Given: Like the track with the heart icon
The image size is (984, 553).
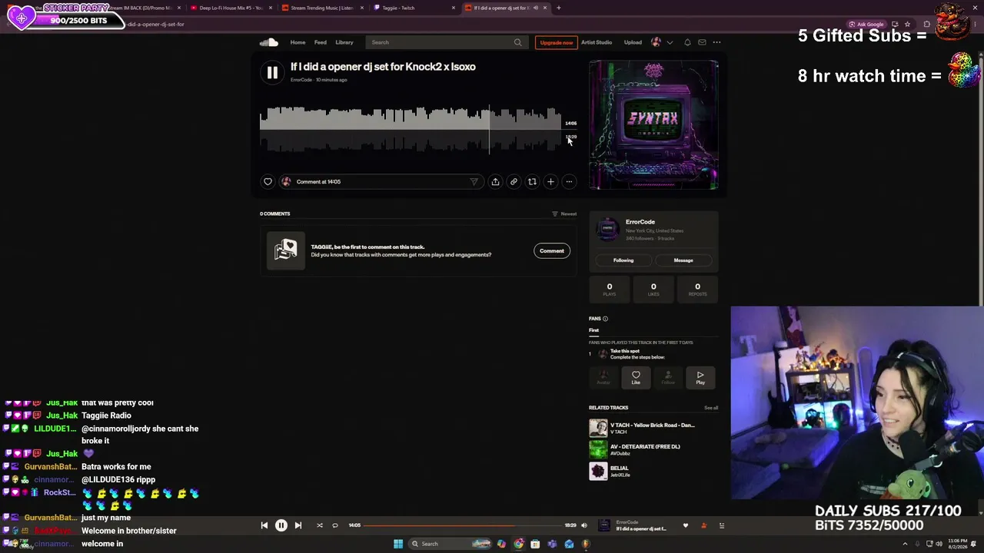Looking at the screenshot, I should [268, 182].
